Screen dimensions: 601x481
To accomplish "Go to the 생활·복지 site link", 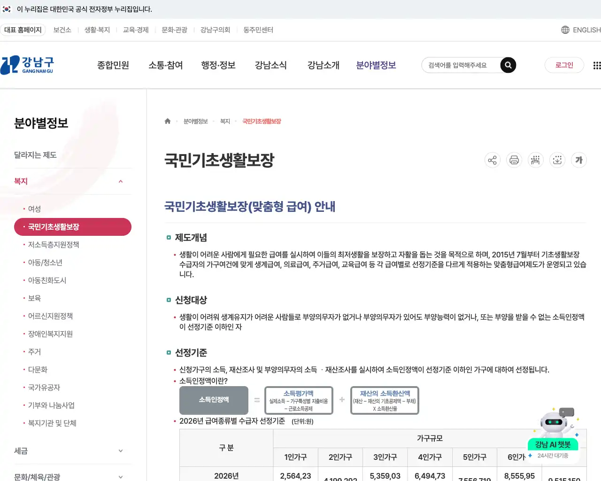I will tap(97, 30).
